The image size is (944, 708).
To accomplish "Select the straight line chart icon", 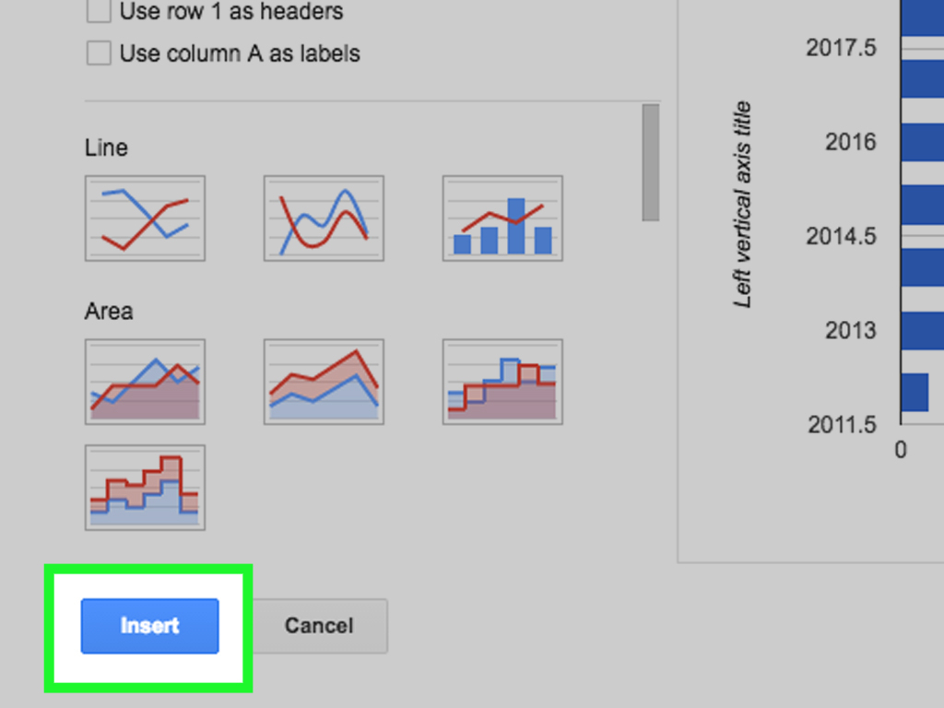I will point(145,218).
